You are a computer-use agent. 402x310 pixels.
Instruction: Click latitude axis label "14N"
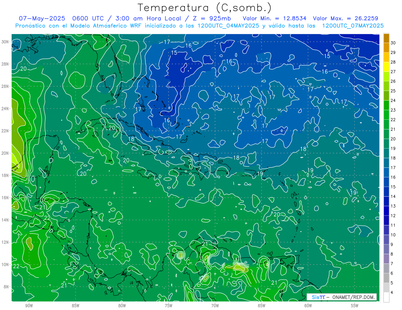click(x=6, y=220)
